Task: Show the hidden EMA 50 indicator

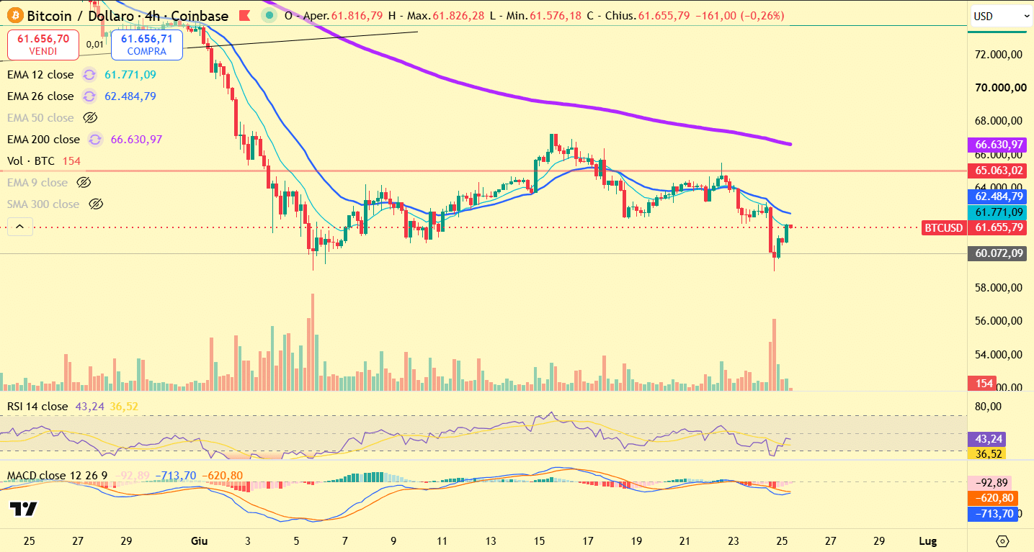Action: 90,118
